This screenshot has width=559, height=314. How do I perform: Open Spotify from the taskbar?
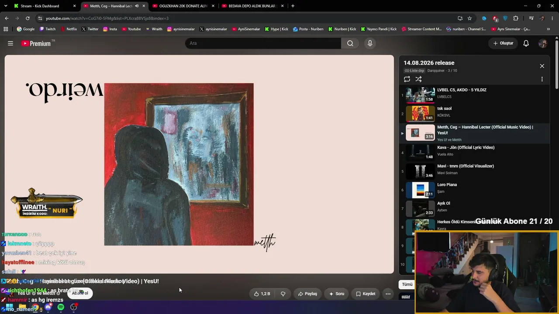point(61,307)
